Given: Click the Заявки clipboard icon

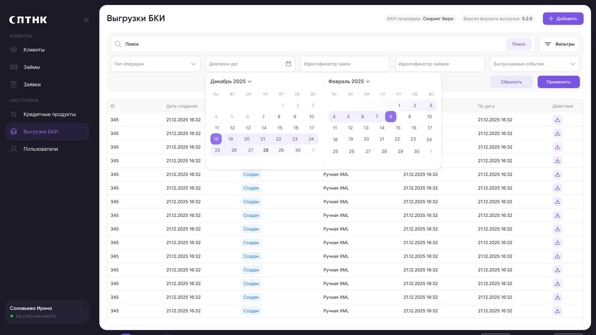Looking at the screenshot, I should tap(14, 84).
